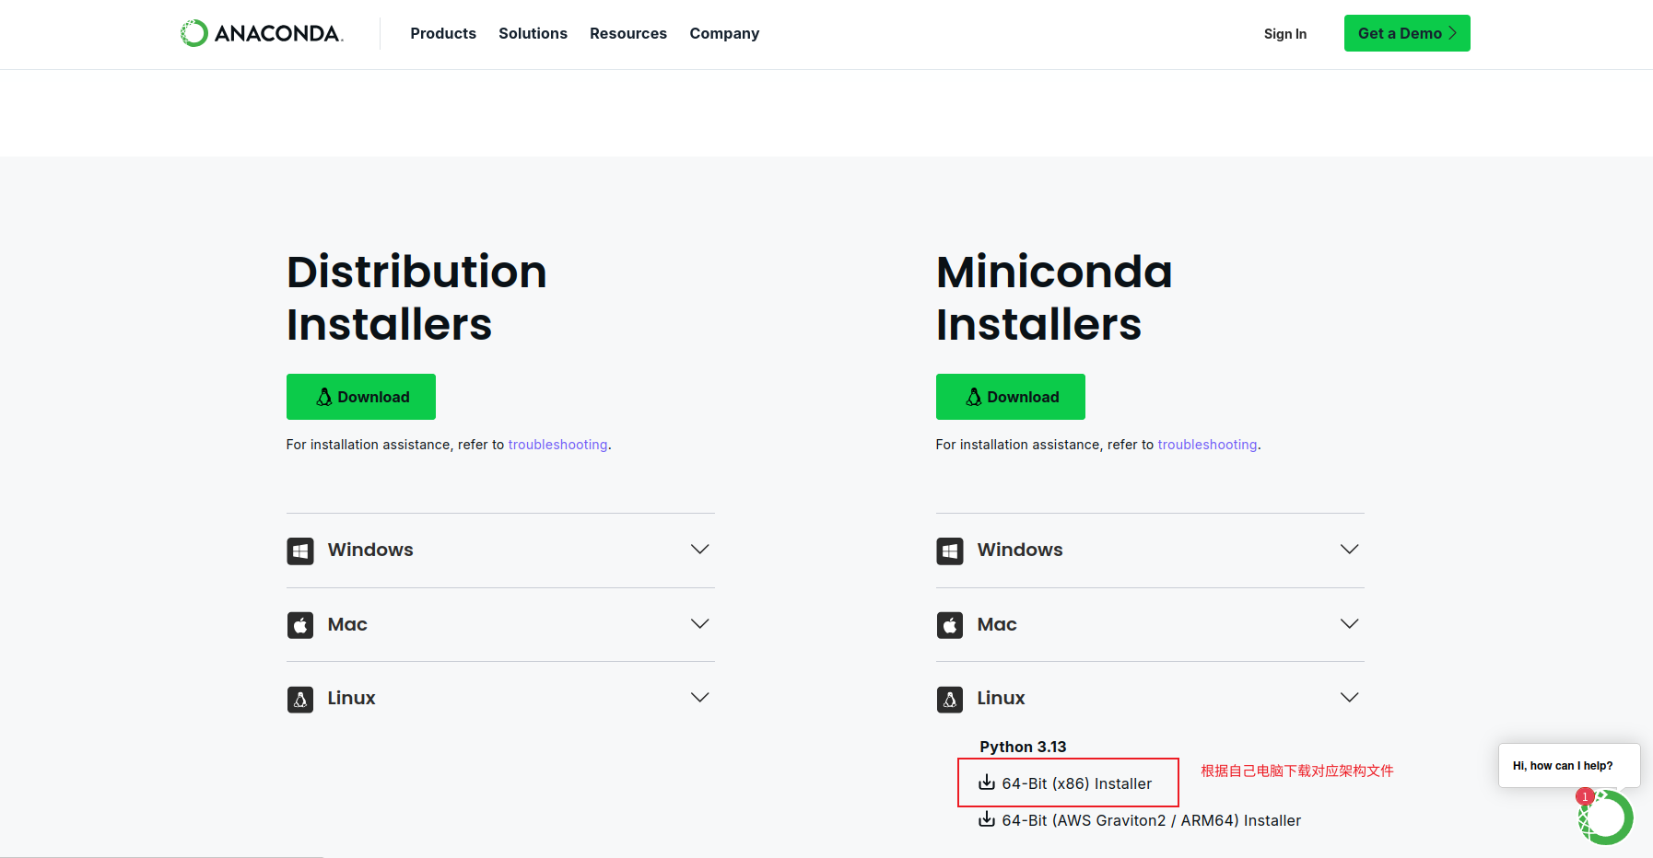This screenshot has height=858, width=1653.
Task: Click the Windows icon in Miniconda section
Action: [x=950, y=551]
